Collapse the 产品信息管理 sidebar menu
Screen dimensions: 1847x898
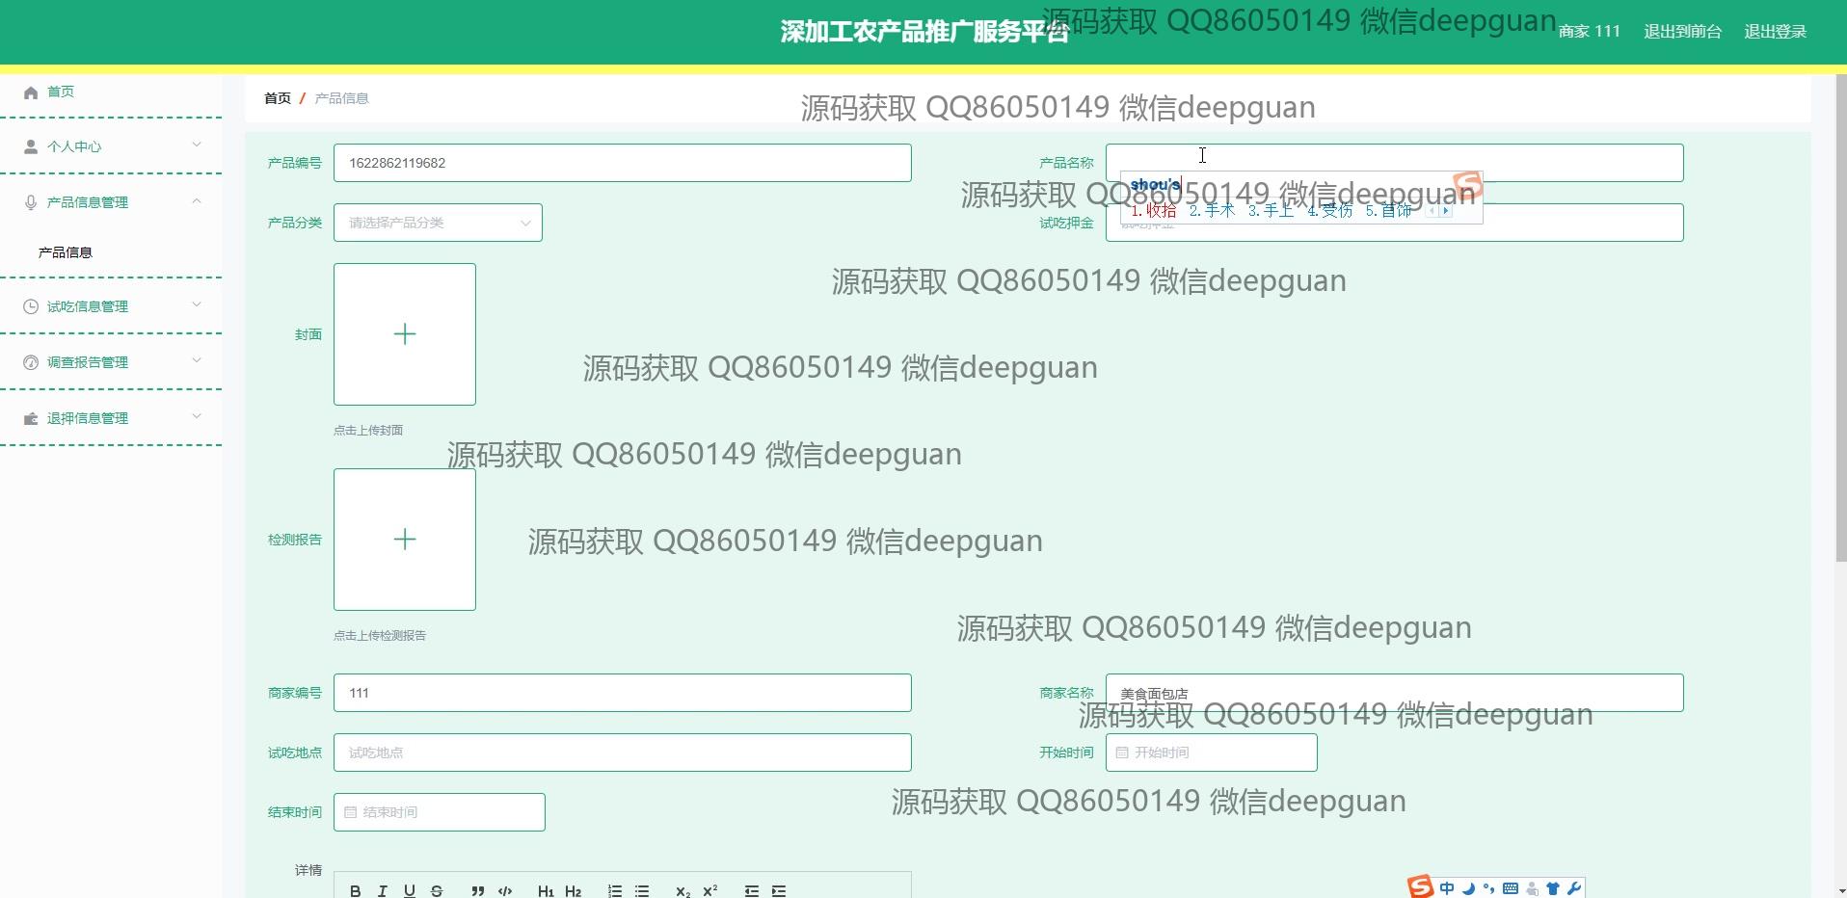(112, 202)
